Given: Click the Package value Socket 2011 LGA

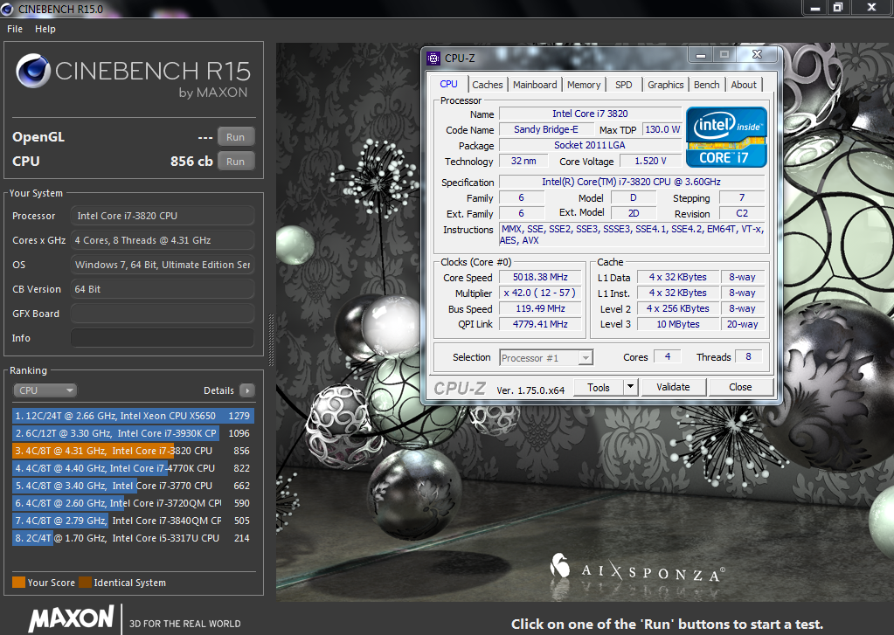Looking at the screenshot, I should [x=590, y=145].
